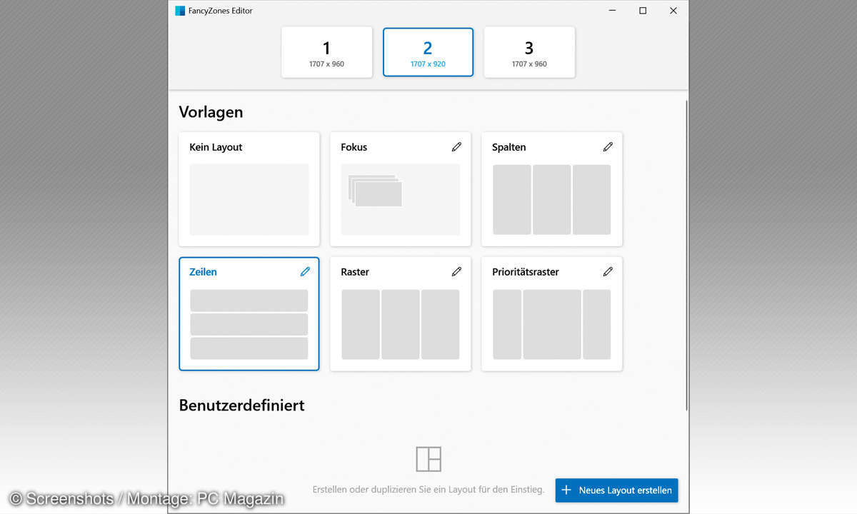Choose the Kein Layout template card
Screen dimensions: 857x514
(249, 189)
